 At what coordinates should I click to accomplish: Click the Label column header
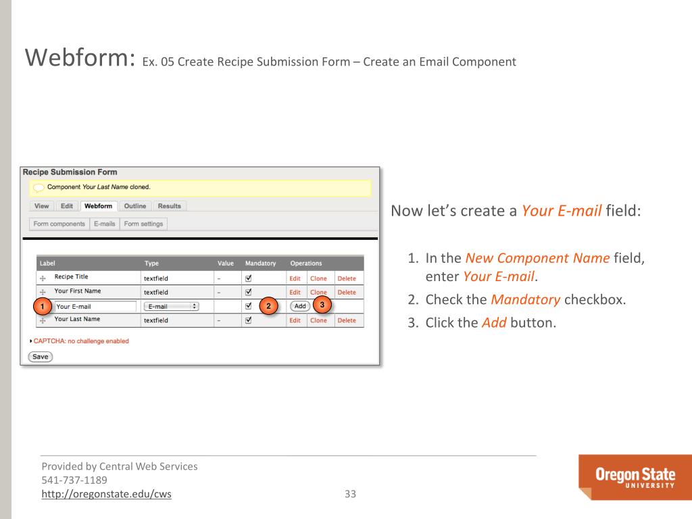point(47,263)
